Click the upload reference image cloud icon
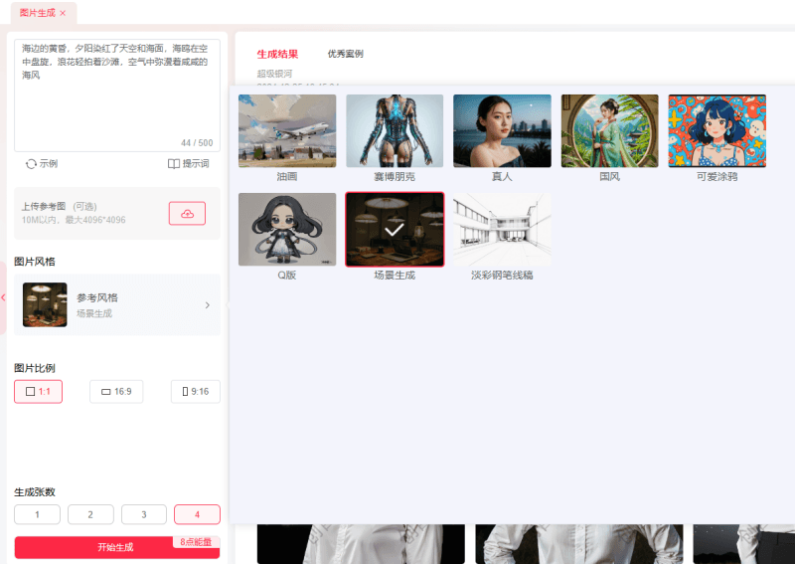Image resolution: width=795 pixels, height=564 pixels. [187, 213]
